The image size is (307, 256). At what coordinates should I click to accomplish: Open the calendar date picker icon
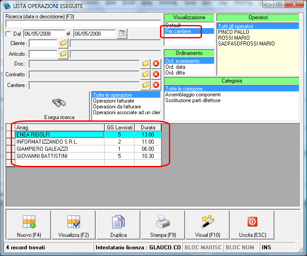pos(122,33)
